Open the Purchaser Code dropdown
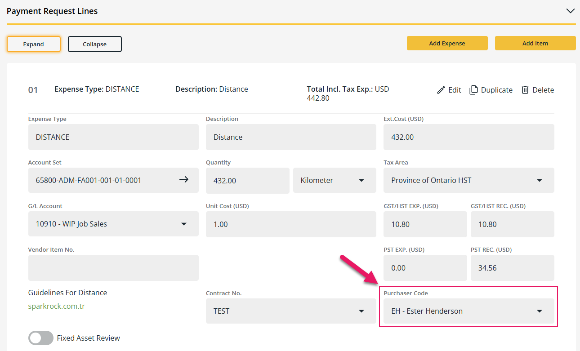Screen dimensions: 580x351 469,311
